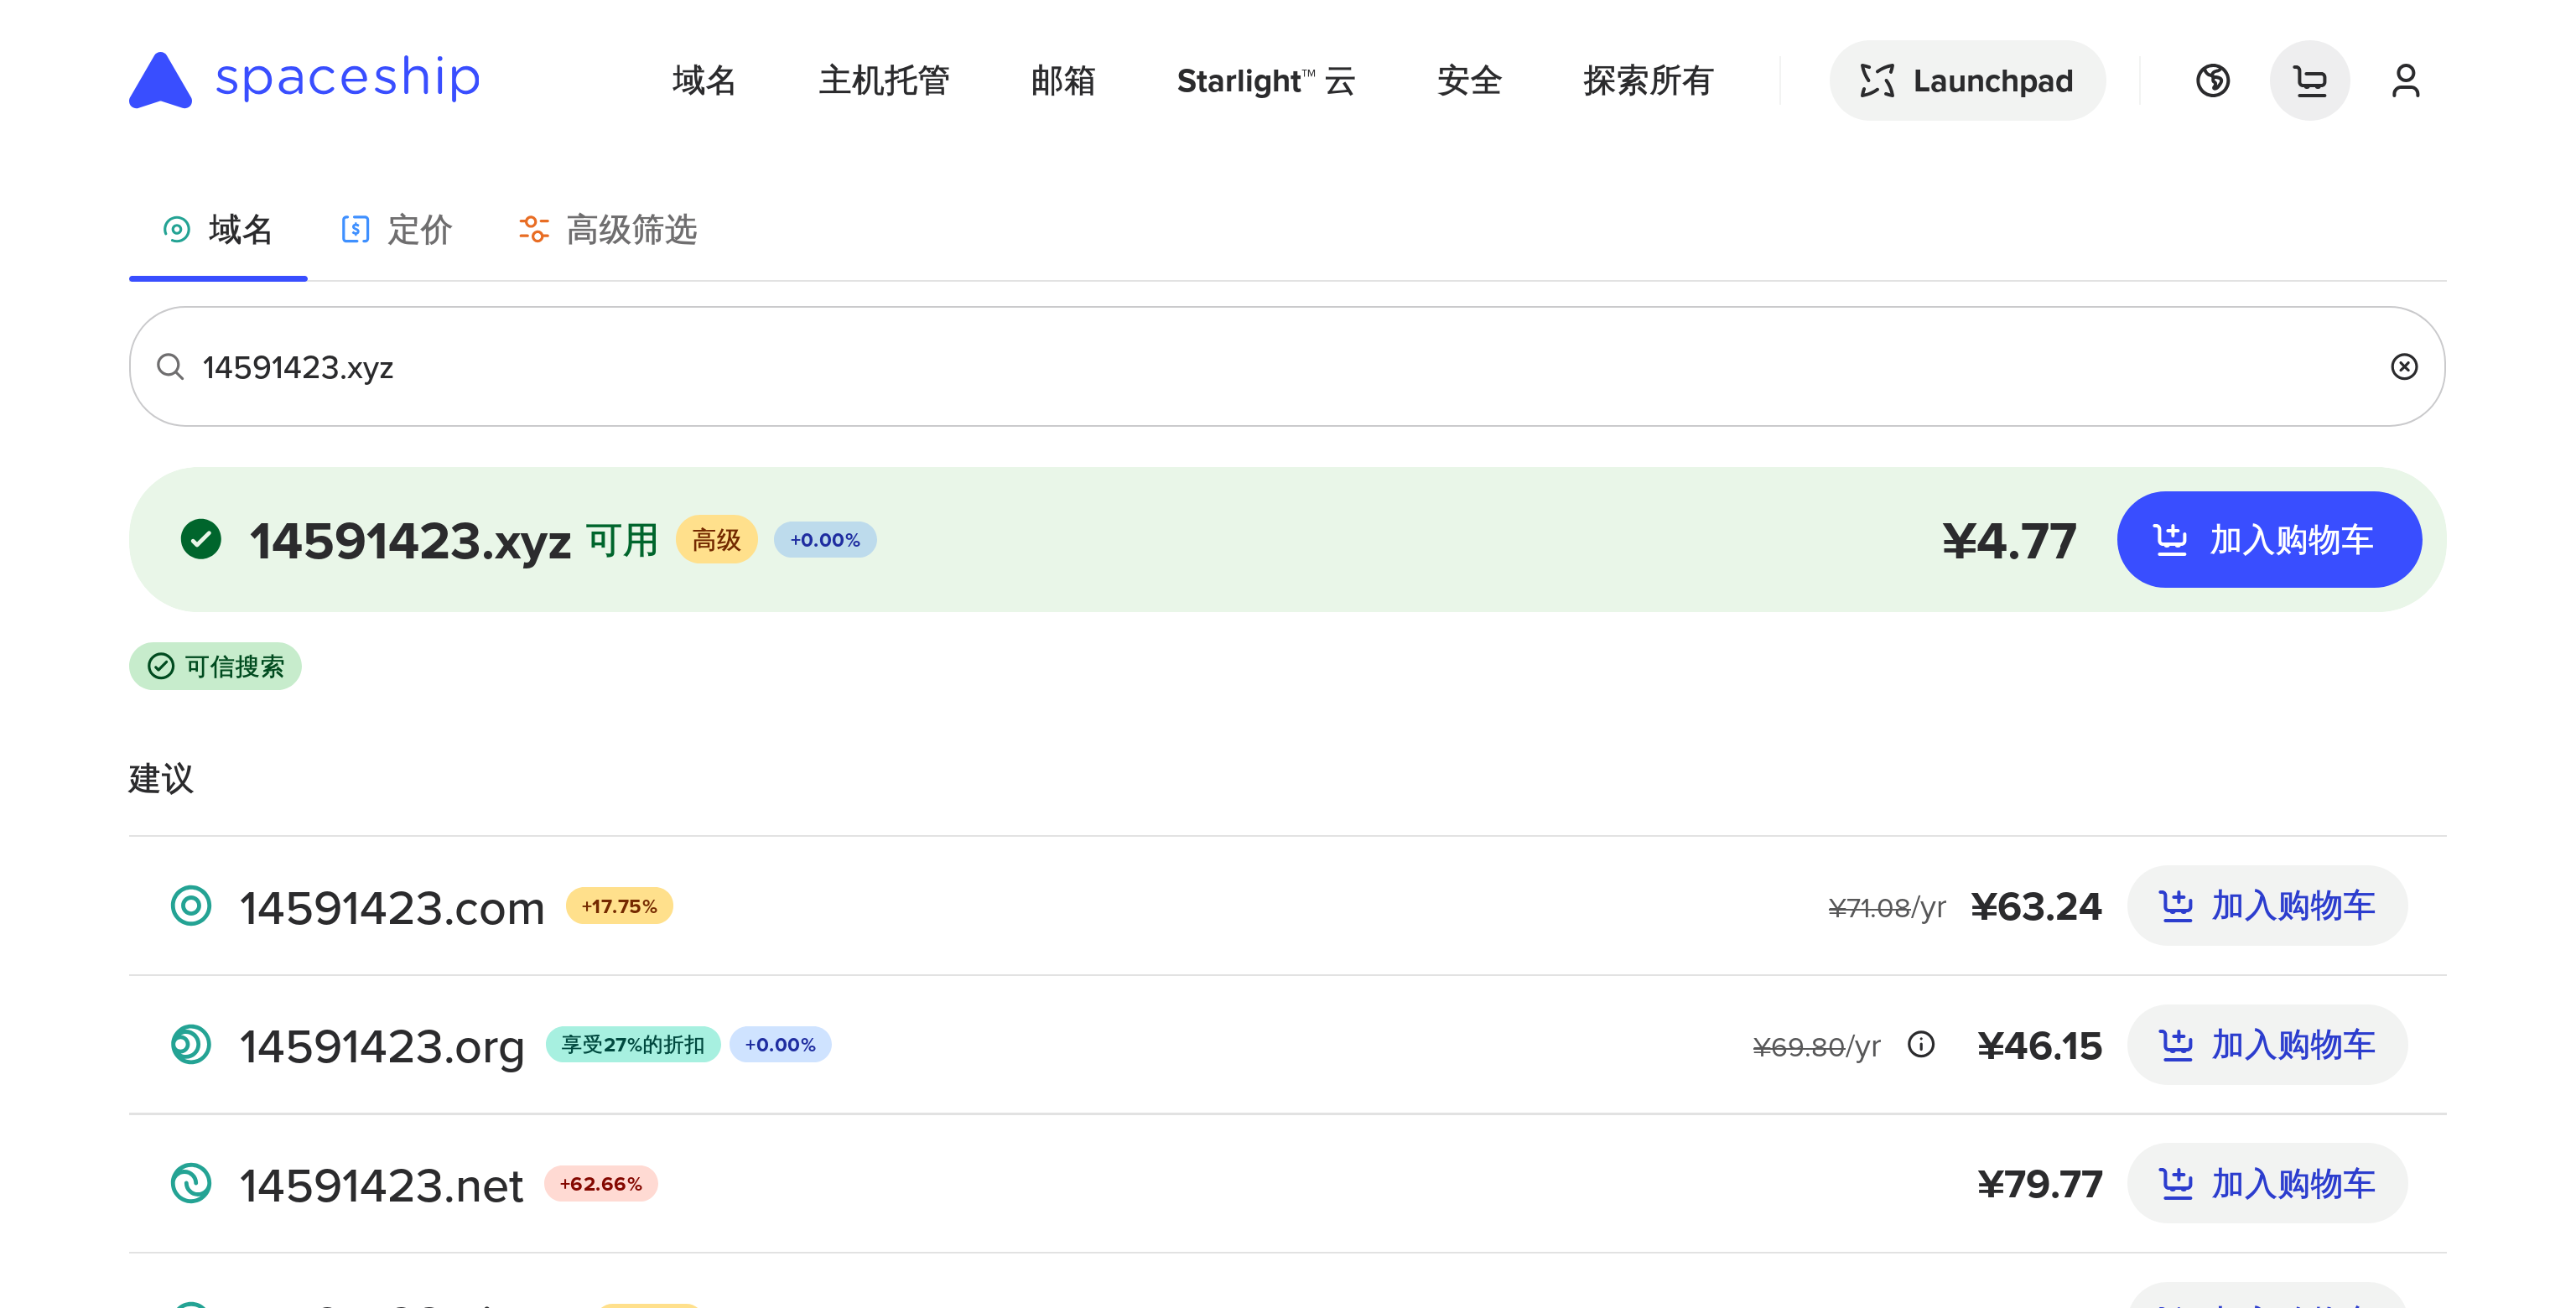This screenshot has width=2576, height=1308.
Task: Add 14591423.com to cart
Action: 2266,906
